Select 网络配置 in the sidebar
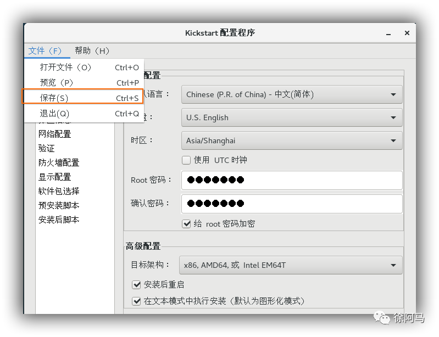Image resolution: width=439 pixels, height=337 pixels. (x=55, y=134)
